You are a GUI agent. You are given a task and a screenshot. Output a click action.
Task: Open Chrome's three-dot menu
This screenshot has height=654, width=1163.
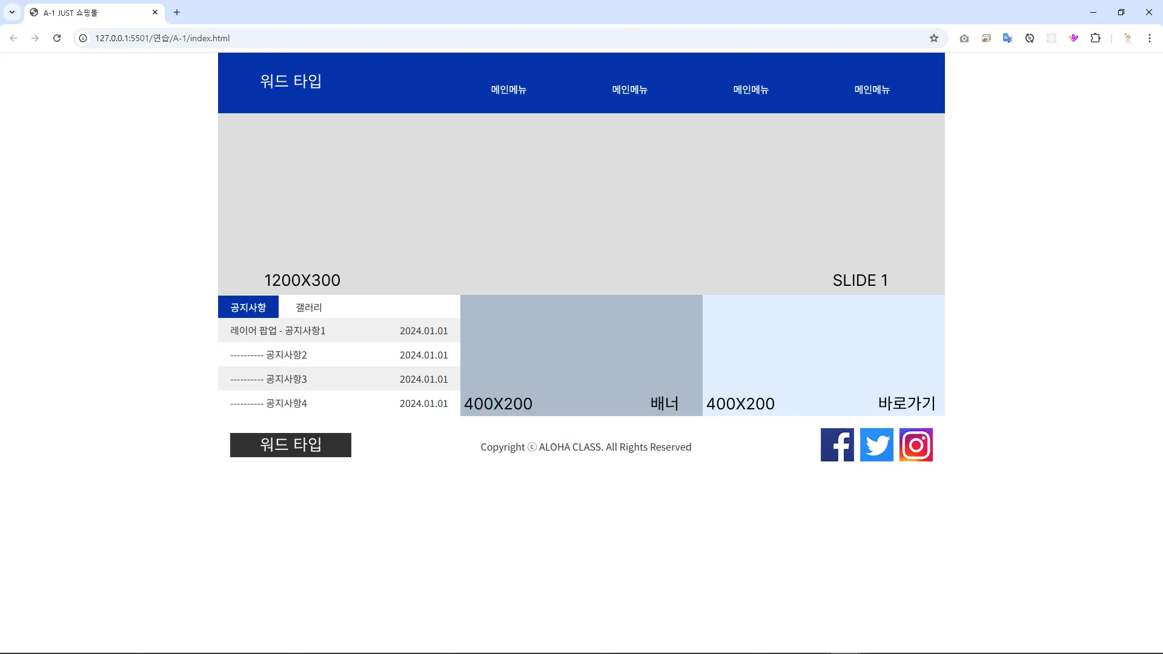(x=1149, y=38)
